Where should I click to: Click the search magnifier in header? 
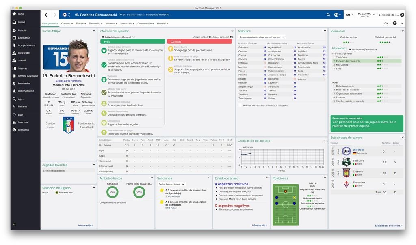point(328,15)
